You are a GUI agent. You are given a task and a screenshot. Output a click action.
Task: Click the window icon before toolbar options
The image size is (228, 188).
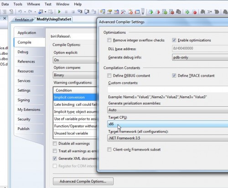tap(137, 12)
